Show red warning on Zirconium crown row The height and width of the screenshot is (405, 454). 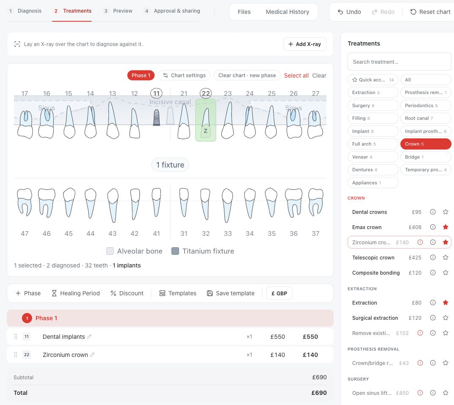(x=420, y=242)
